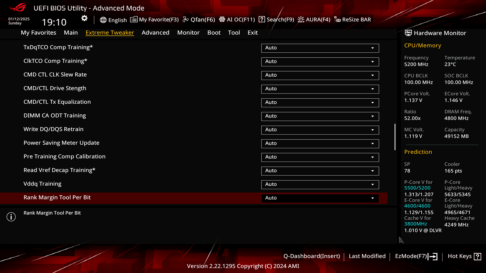Click the vertical scrollbar thumb of settings list
486x273 pixels.
pos(395,137)
